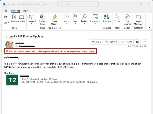The width and height of the screenshot is (153, 114).
Task: Click the T2 logo in signature
Action: tap(12, 80)
